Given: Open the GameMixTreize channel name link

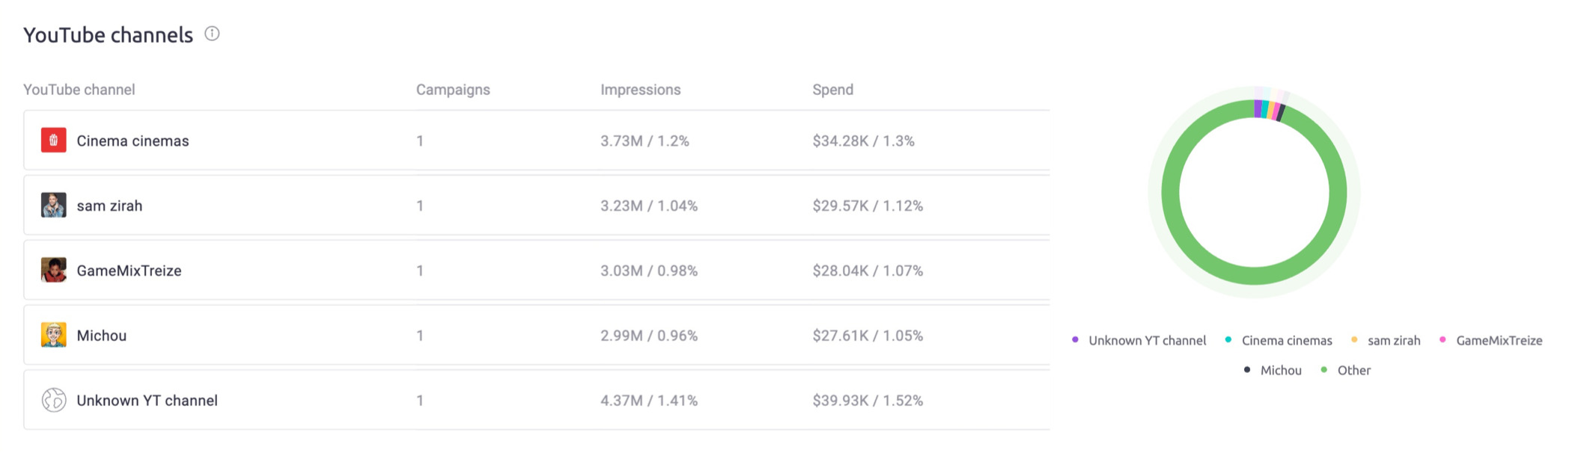Looking at the screenshot, I should coord(129,271).
